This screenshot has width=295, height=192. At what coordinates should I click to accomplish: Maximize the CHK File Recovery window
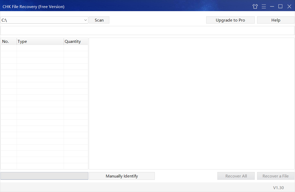[x=280, y=6]
